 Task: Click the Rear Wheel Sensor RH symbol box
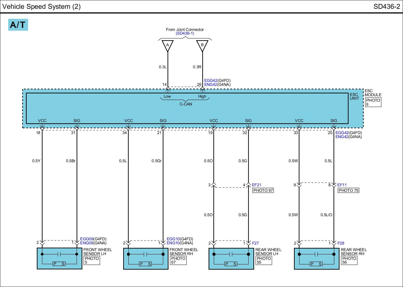[317, 258]
